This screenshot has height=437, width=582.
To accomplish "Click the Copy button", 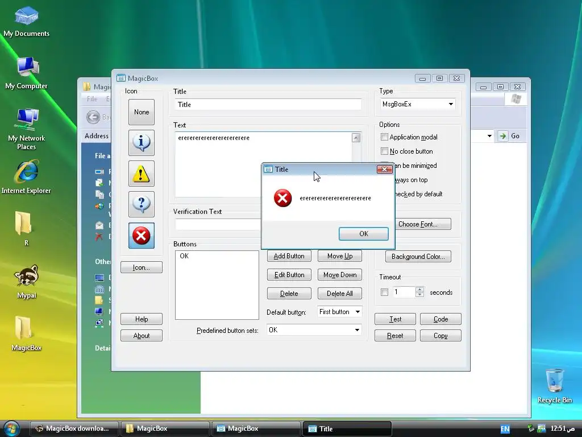I will (440, 336).
